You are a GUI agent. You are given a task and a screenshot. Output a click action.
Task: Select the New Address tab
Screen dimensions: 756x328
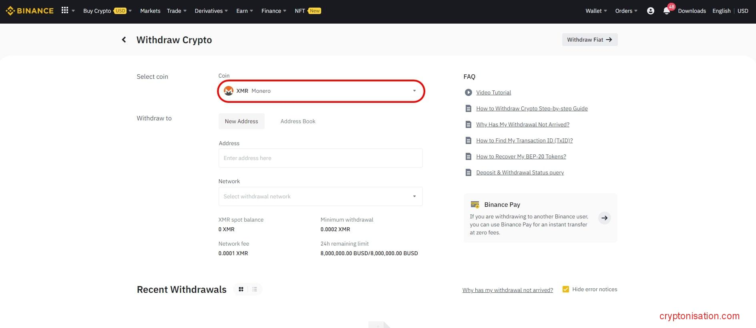(241, 121)
